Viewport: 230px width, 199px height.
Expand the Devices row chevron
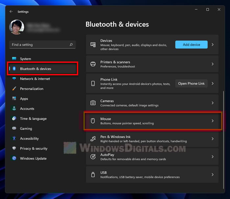click(x=213, y=44)
